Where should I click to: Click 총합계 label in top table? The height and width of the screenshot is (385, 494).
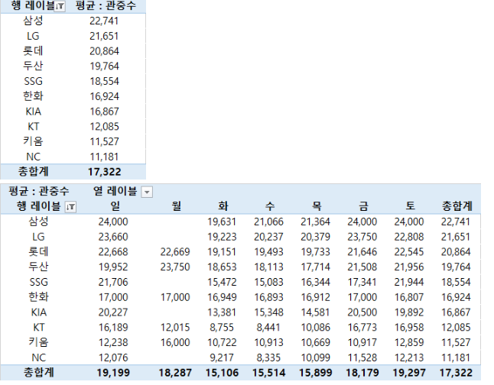34,172
